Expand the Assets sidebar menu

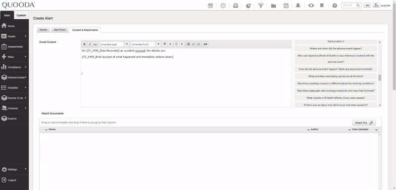(14, 36)
